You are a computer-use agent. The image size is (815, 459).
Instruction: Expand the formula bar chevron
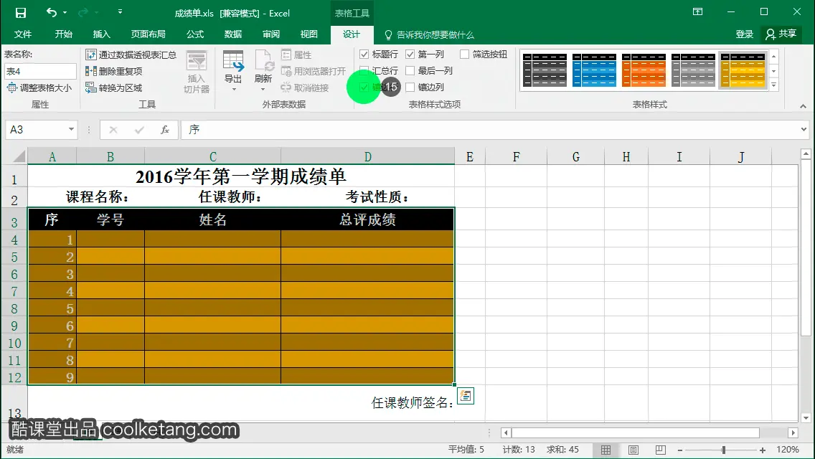pos(804,129)
